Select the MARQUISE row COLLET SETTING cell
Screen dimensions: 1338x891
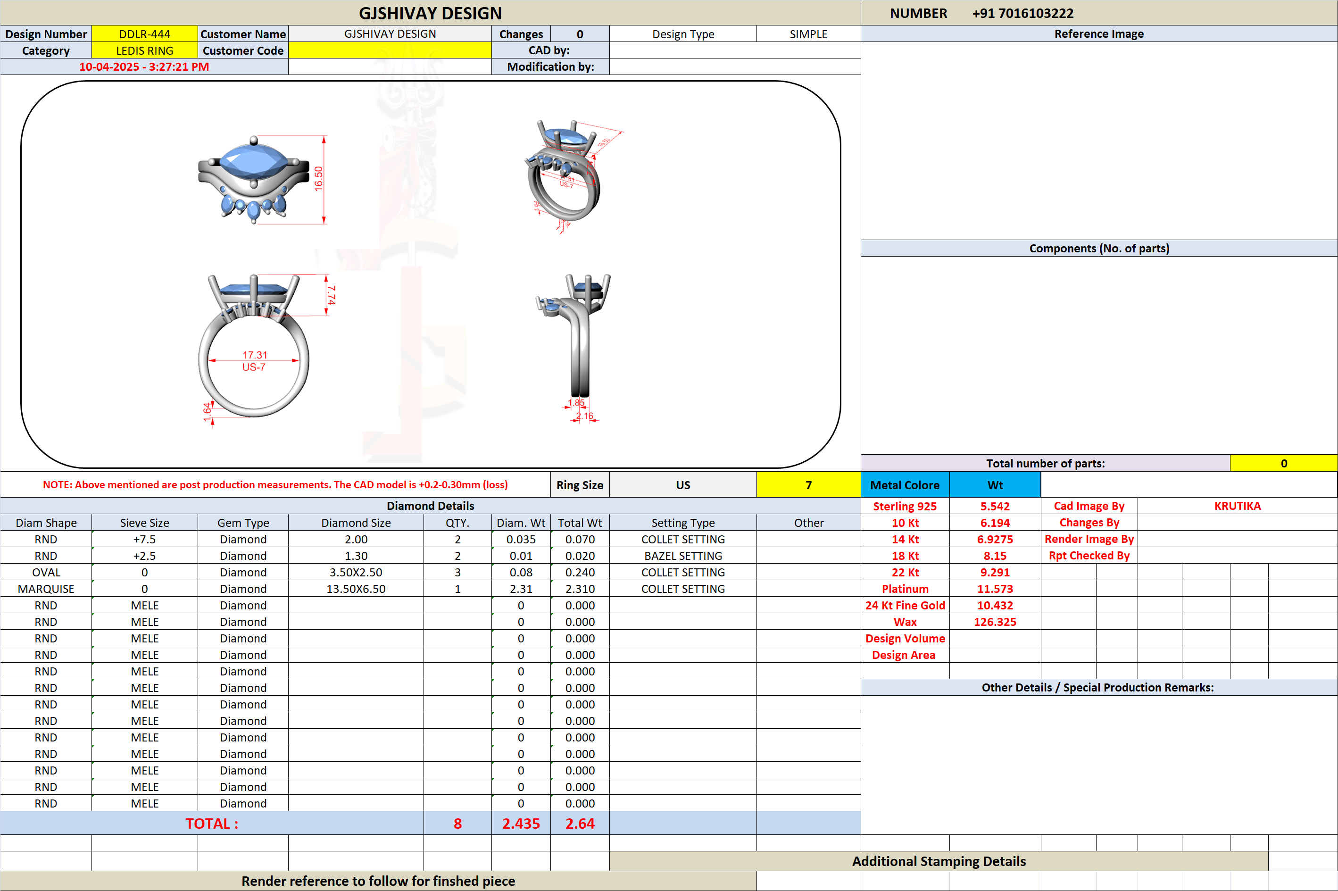pos(683,589)
